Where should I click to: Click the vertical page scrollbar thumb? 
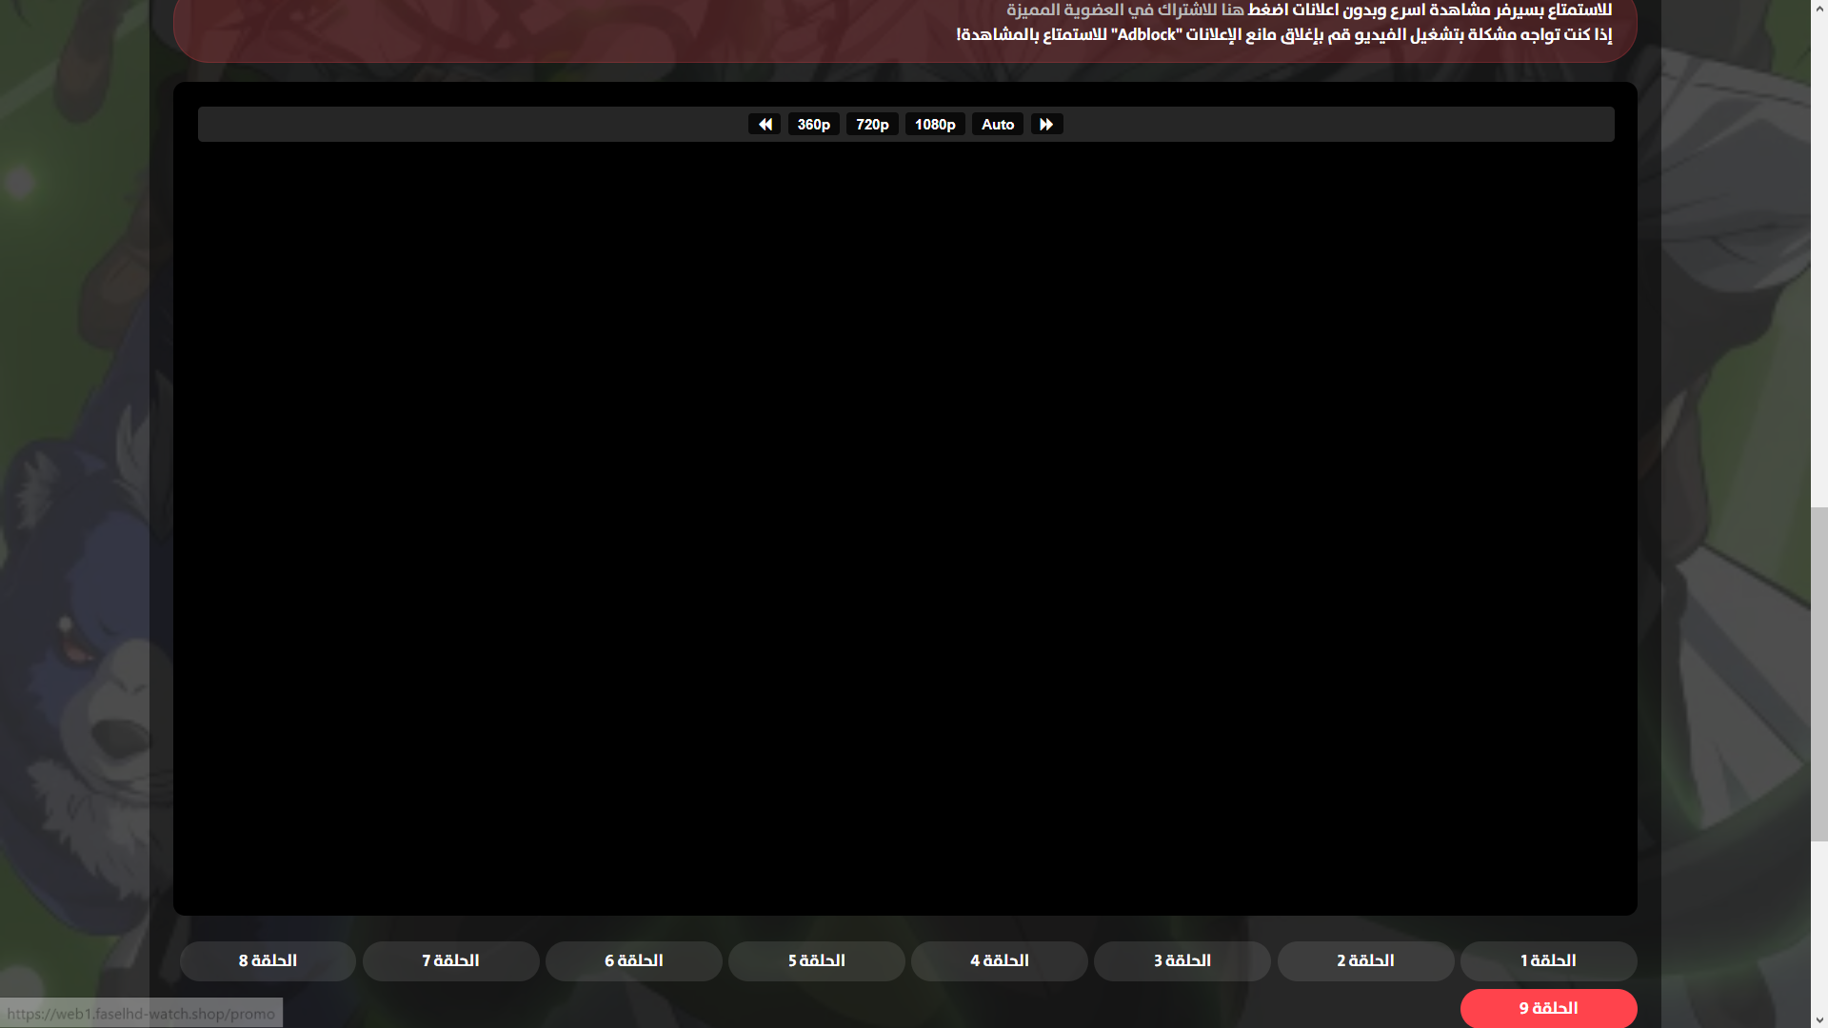1818,674
